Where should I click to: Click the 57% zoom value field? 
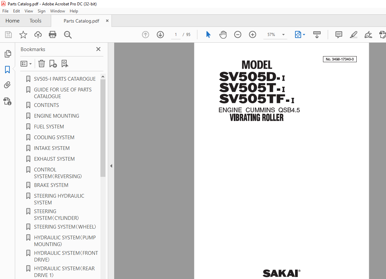pos(271,35)
